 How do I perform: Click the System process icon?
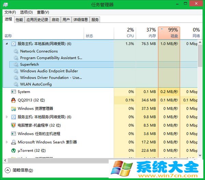13,92
